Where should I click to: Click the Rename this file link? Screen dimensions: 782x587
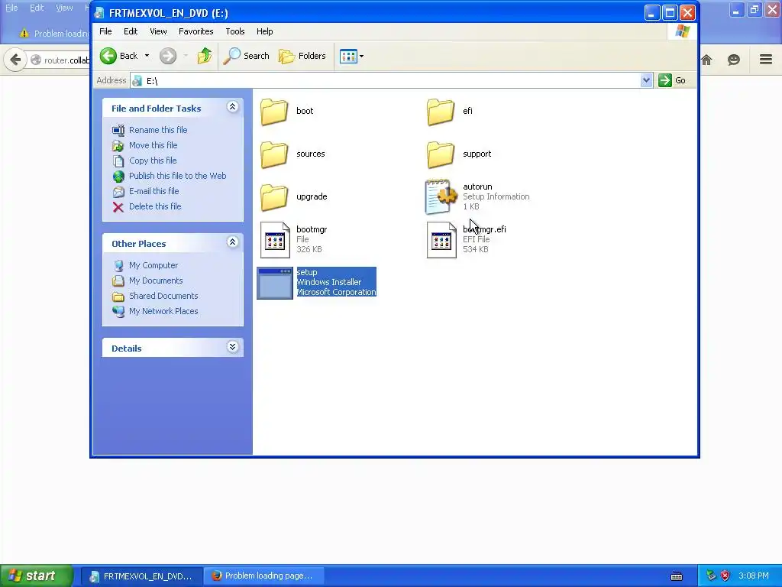pos(158,130)
